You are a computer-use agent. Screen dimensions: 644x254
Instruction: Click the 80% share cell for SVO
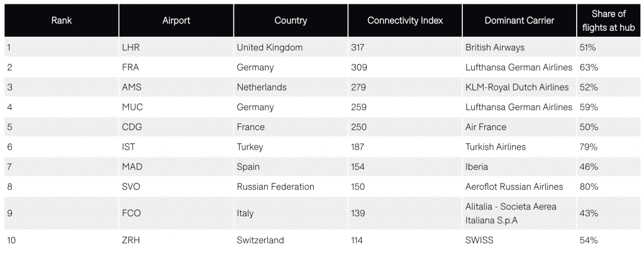point(609,187)
